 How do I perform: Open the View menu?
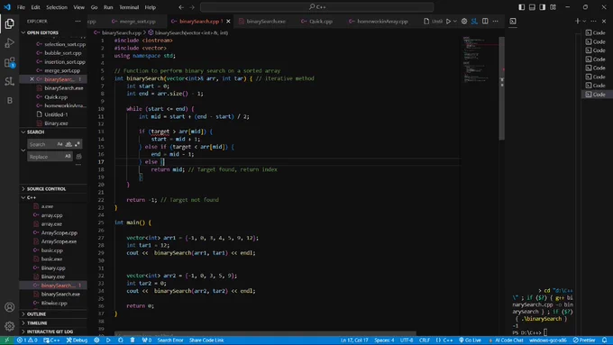pyautogui.click(x=79, y=7)
